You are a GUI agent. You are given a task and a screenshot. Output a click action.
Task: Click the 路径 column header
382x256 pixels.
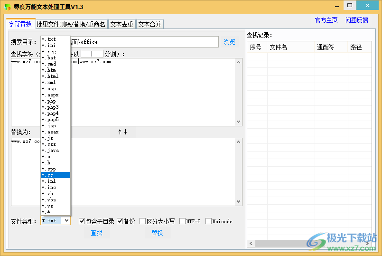[x=360, y=47]
